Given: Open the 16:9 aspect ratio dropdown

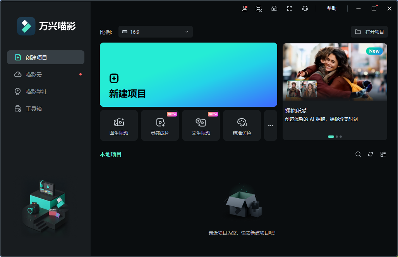Looking at the screenshot, I should pos(155,32).
